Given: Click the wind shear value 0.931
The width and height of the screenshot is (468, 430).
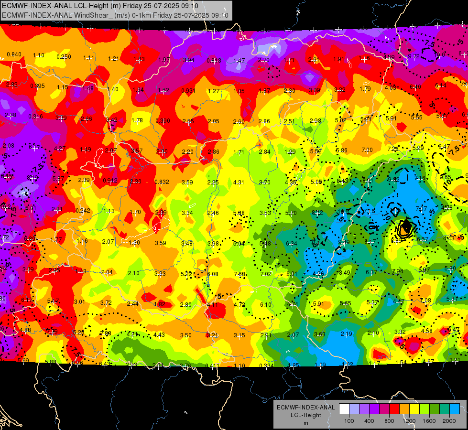Looking at the screenshot, I should [x=188, y=90].
